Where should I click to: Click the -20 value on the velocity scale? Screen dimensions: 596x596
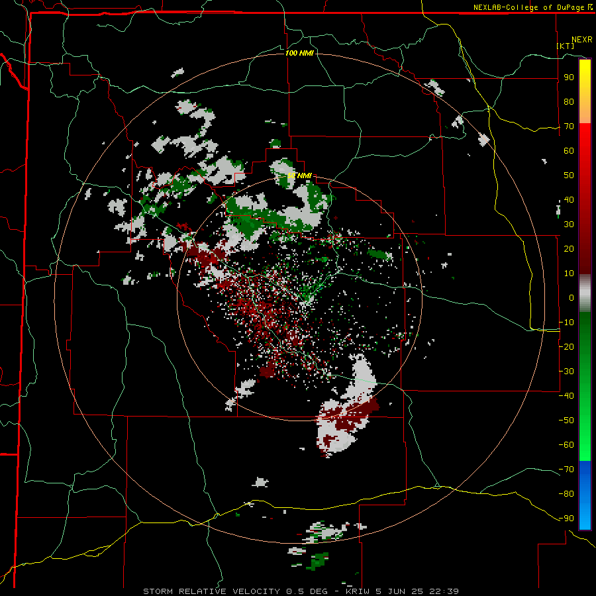click(x=566, y=346)
